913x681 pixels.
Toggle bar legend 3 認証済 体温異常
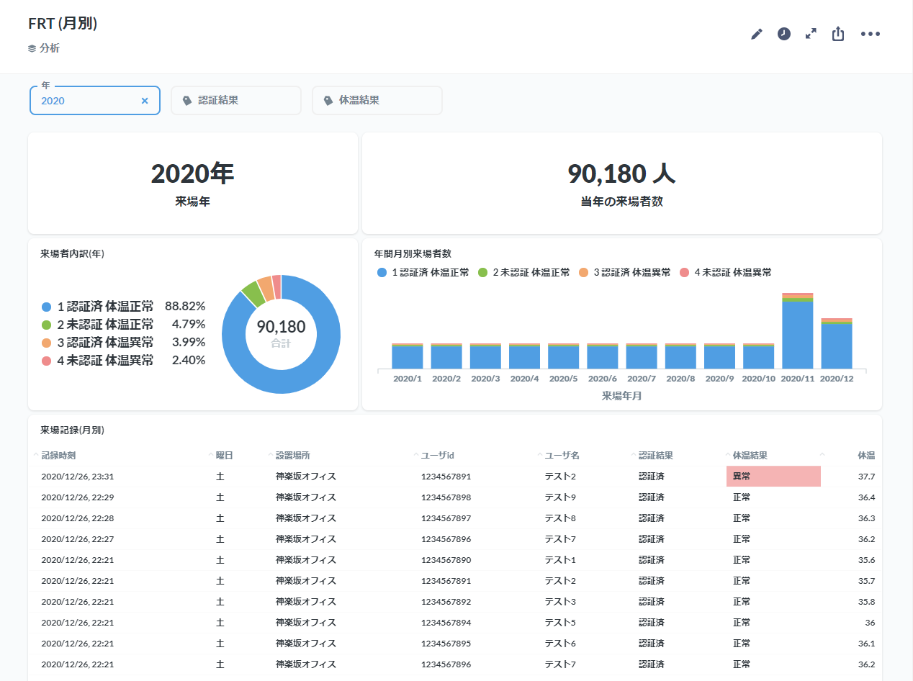(625, 273)
